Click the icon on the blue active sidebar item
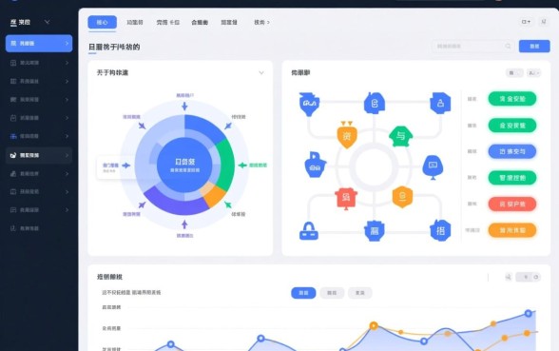The height and width of the screenshot is (351, 559). point(13,43)
